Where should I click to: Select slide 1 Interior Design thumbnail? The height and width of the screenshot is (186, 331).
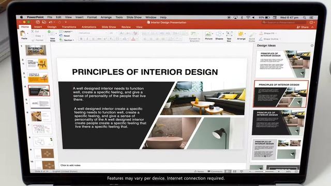(36, 50)
